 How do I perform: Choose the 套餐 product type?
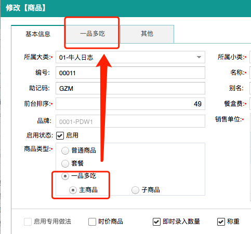pos(65,163)
